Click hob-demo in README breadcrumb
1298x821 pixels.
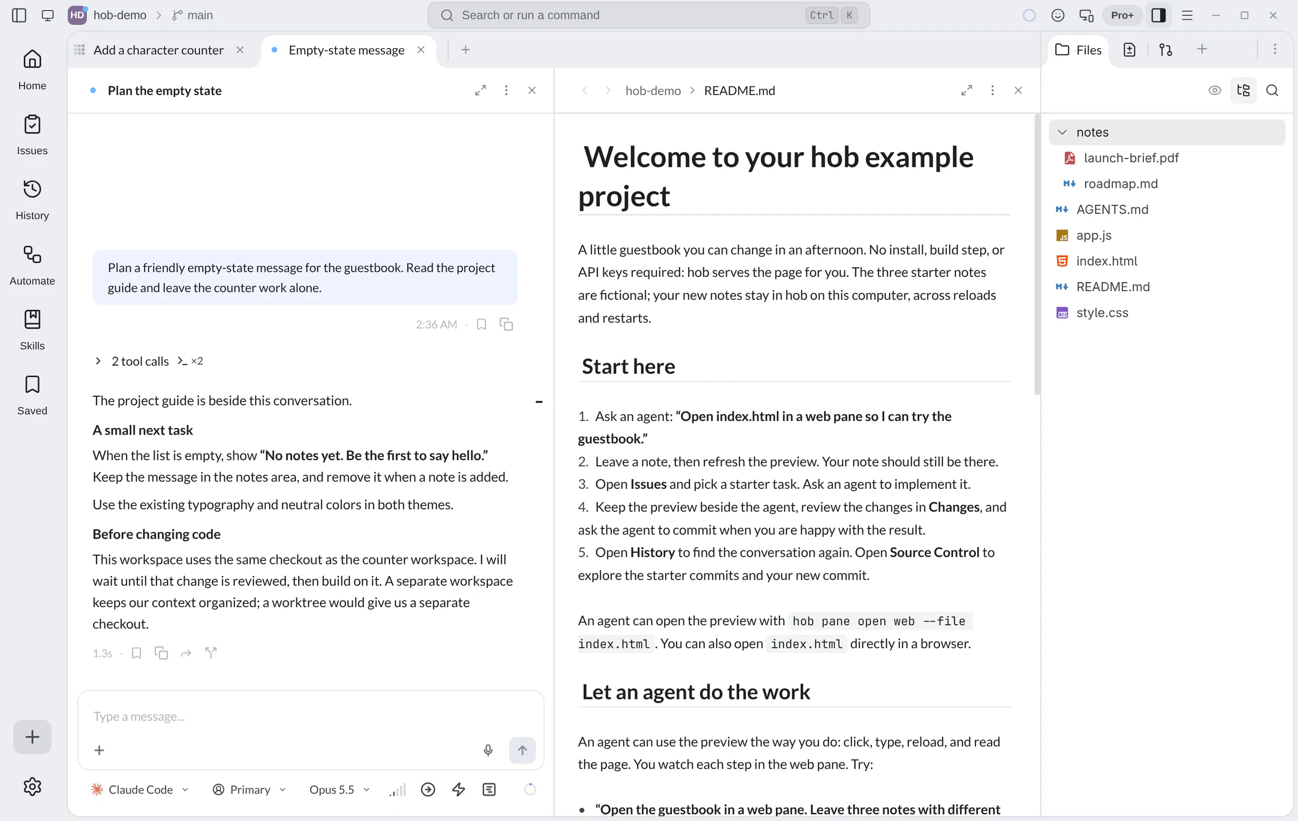coord(653,90)
